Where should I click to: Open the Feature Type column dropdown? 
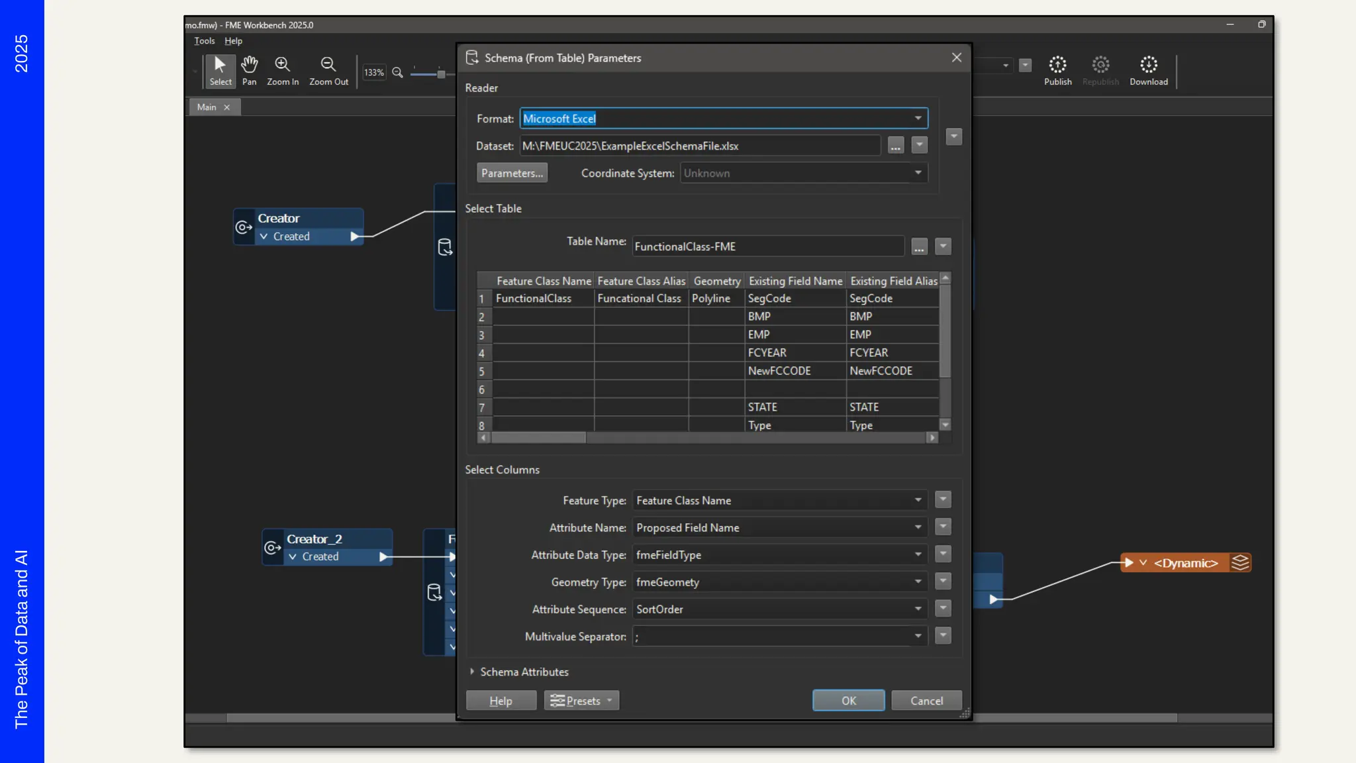coord(918,501)
